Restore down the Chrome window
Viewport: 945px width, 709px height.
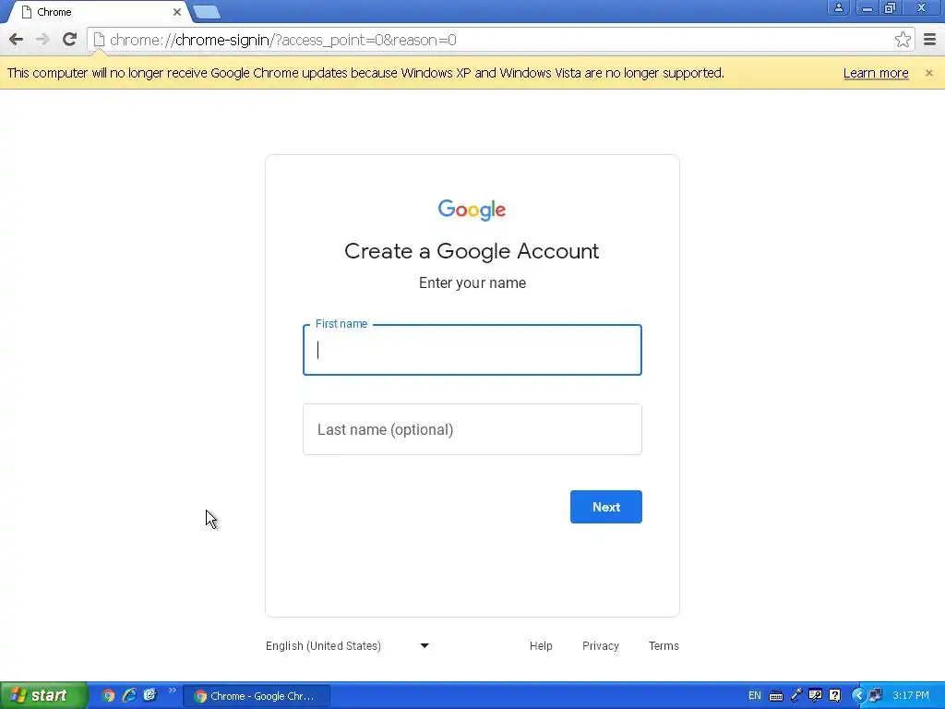point(891,7)
